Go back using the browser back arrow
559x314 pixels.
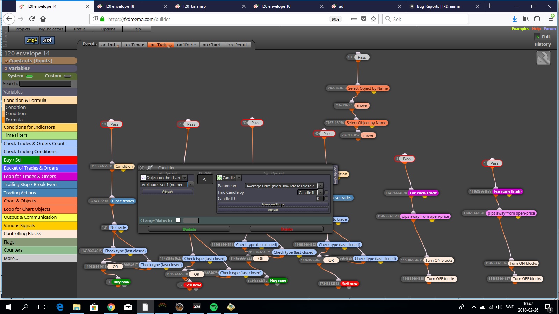9,19
